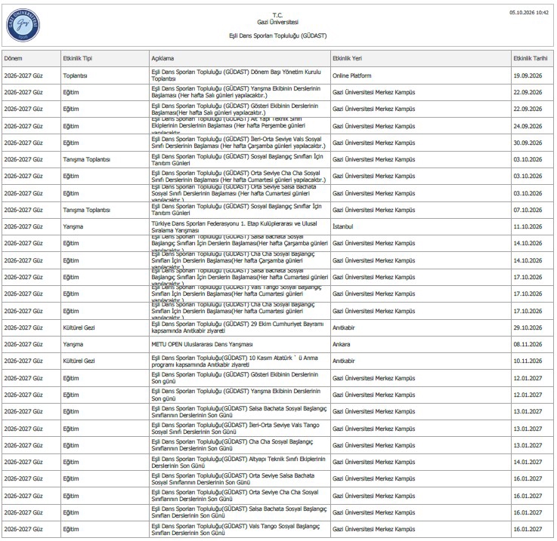Select the report timestamp 05.10.2026 10:42
557x541 pixels.
click(x=529, y=12)
